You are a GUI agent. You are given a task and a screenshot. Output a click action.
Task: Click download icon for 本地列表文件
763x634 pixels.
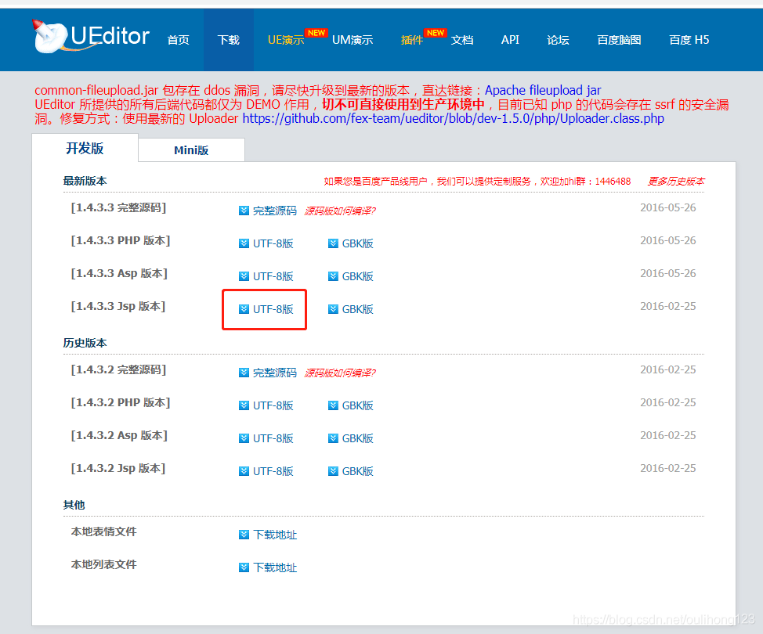244,567
